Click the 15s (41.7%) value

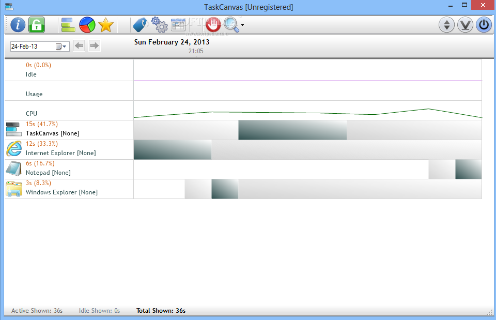pyautogui.click(x=42, y=124)
